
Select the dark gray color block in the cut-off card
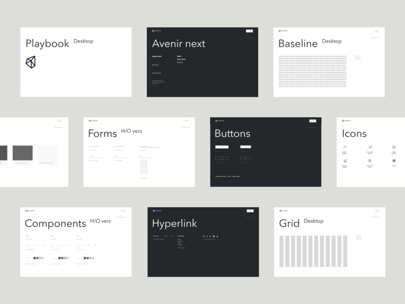click(23, 153)
